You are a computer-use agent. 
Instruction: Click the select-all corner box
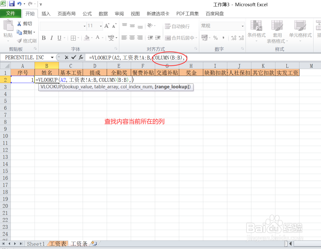[x=5, y=66]
